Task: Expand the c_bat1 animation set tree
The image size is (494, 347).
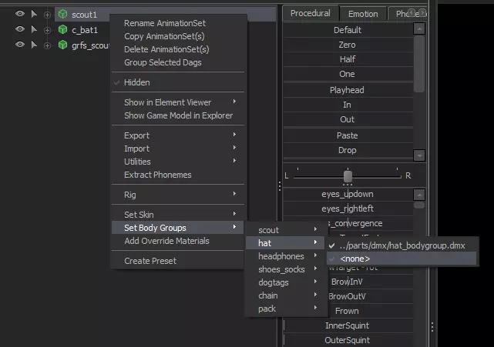Action: point(47,30)
